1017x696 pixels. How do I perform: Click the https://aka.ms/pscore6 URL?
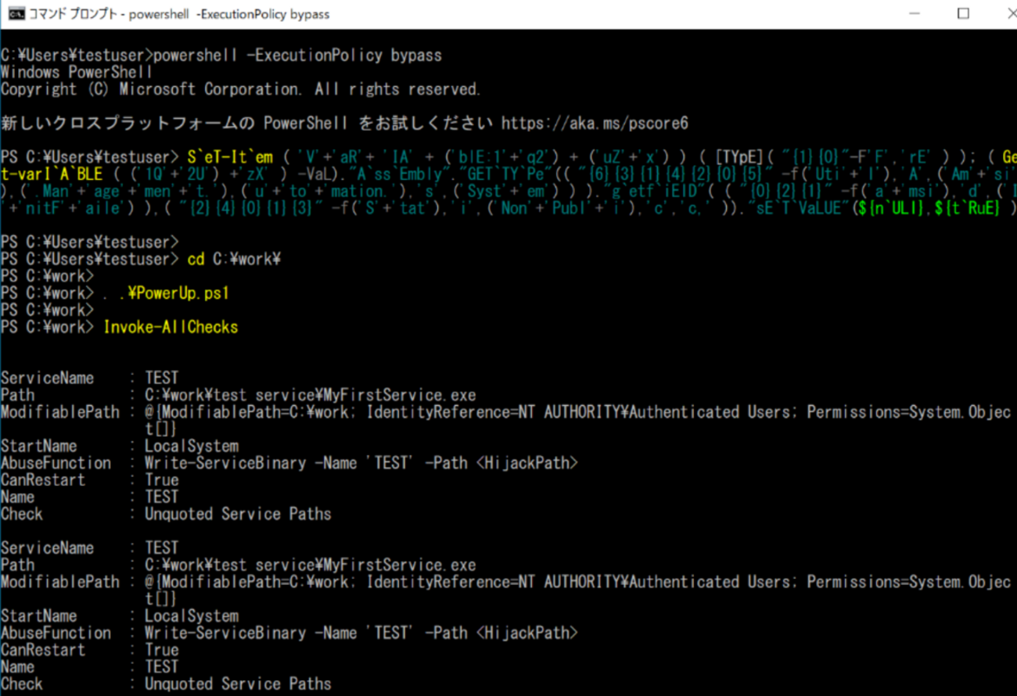point(595,124)
